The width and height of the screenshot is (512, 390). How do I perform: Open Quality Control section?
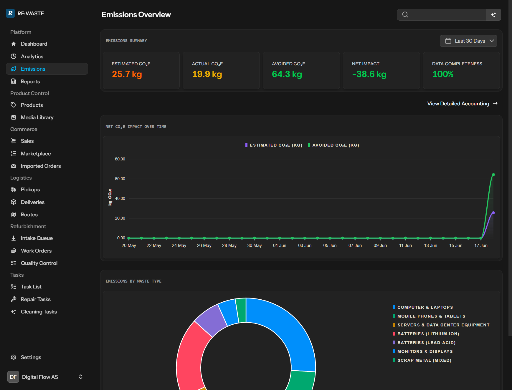point(47,263)
